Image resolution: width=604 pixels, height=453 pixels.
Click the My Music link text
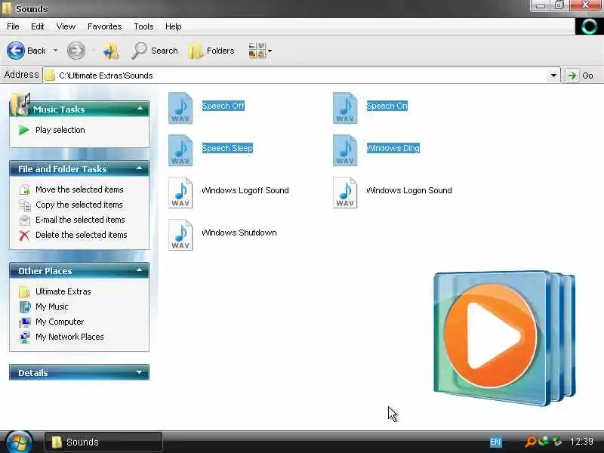(52, 307)
